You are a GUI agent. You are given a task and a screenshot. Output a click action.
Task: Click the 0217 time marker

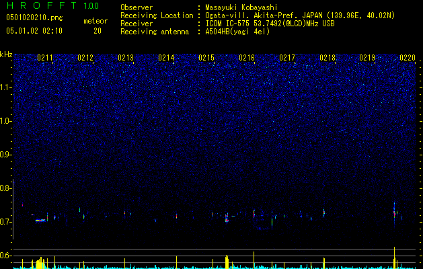point(287,58)
